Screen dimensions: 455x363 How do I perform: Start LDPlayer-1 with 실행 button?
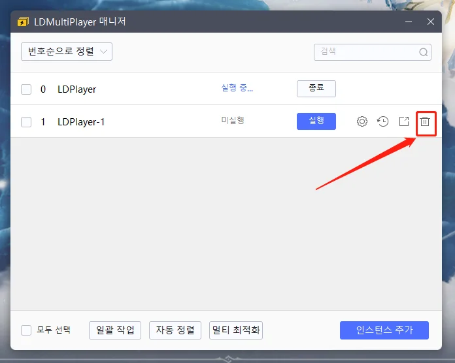pyautogui.click(x=316, y=121)
